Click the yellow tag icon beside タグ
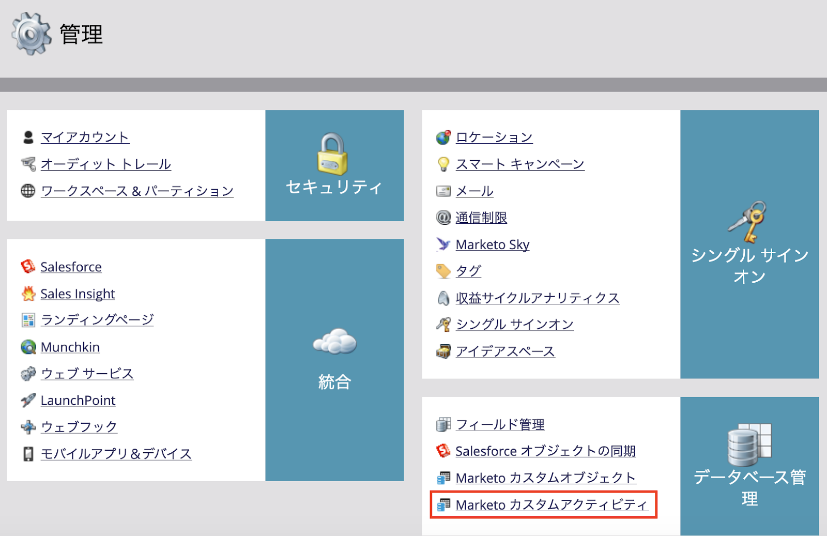The height and width of the screenshot is (536, 827). click(443, 271)
